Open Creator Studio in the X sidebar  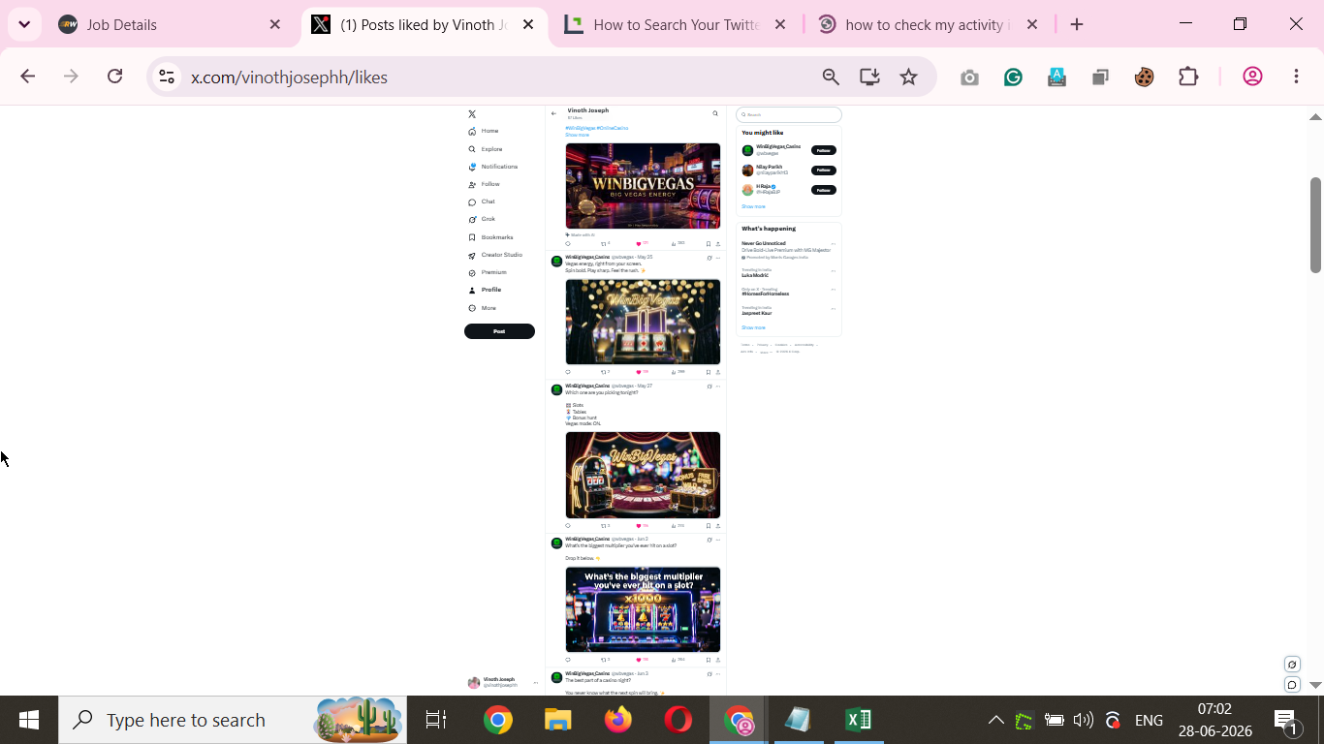[x=495, y=255]
